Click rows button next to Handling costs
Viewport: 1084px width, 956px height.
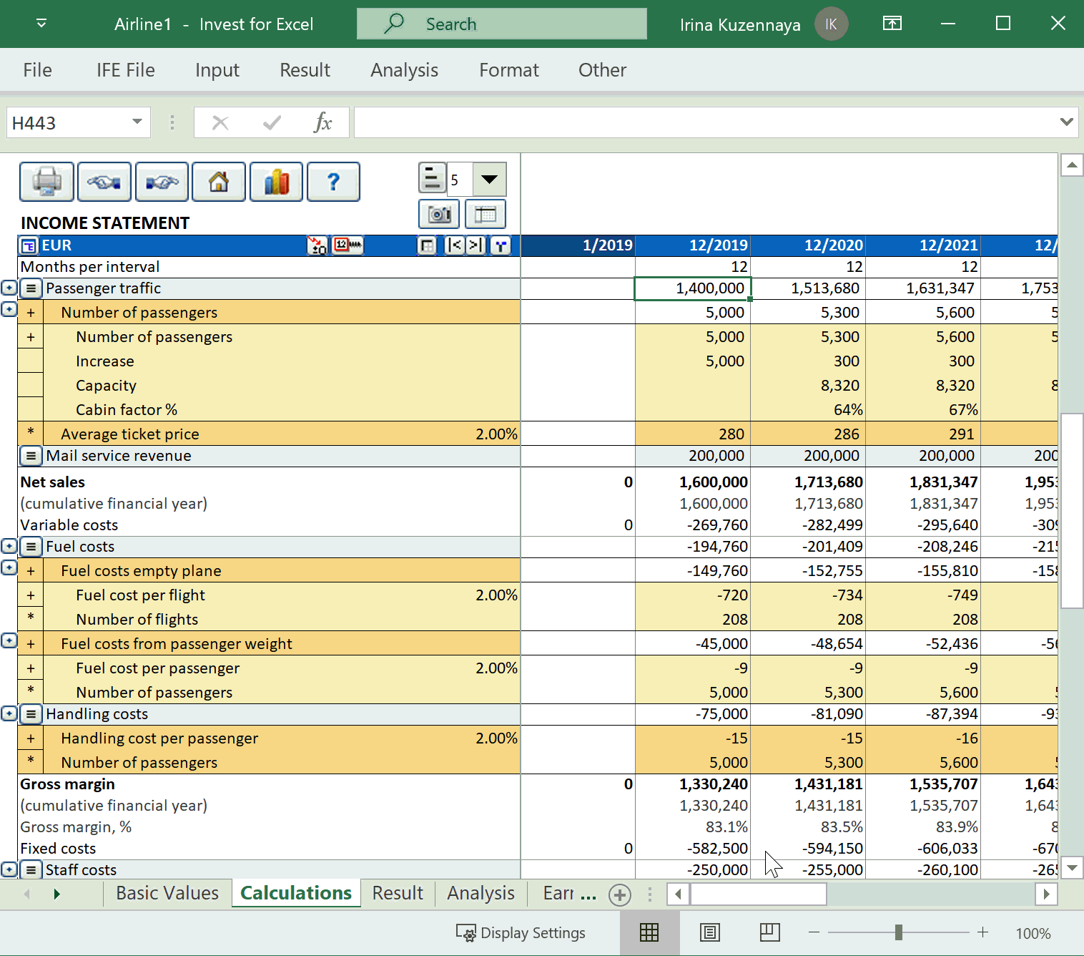click(x=31, y=714)
